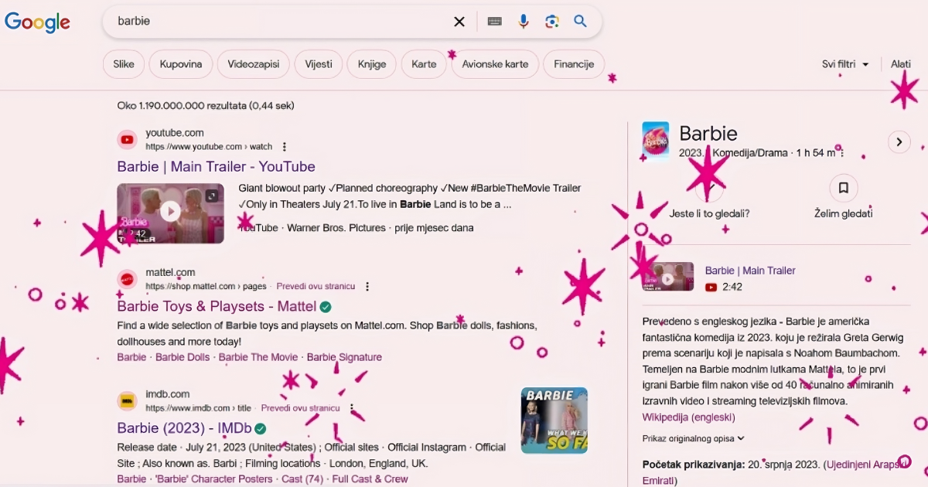The width and height of the screenshot is (928, 487).
Task: Open the Barbie (2023) - IMDb result
Action: tap(185, 428)
